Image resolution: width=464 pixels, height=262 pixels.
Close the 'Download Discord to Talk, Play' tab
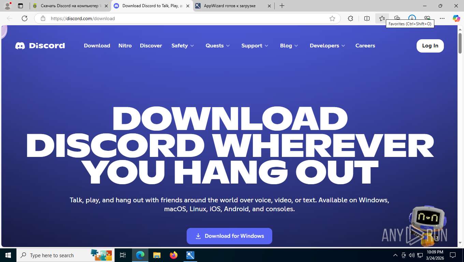188,6
